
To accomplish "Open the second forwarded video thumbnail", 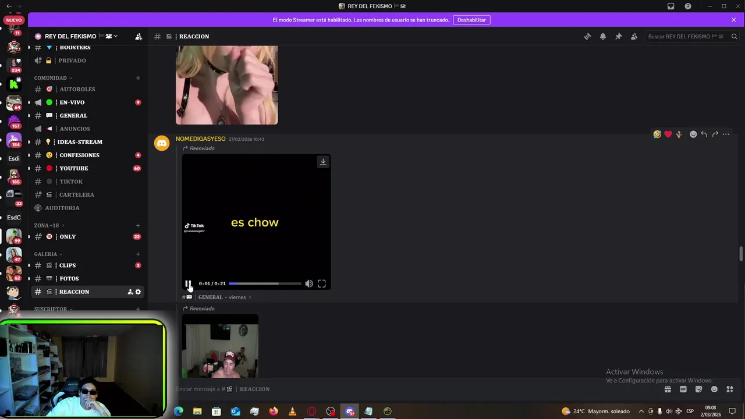I will 220,346.
